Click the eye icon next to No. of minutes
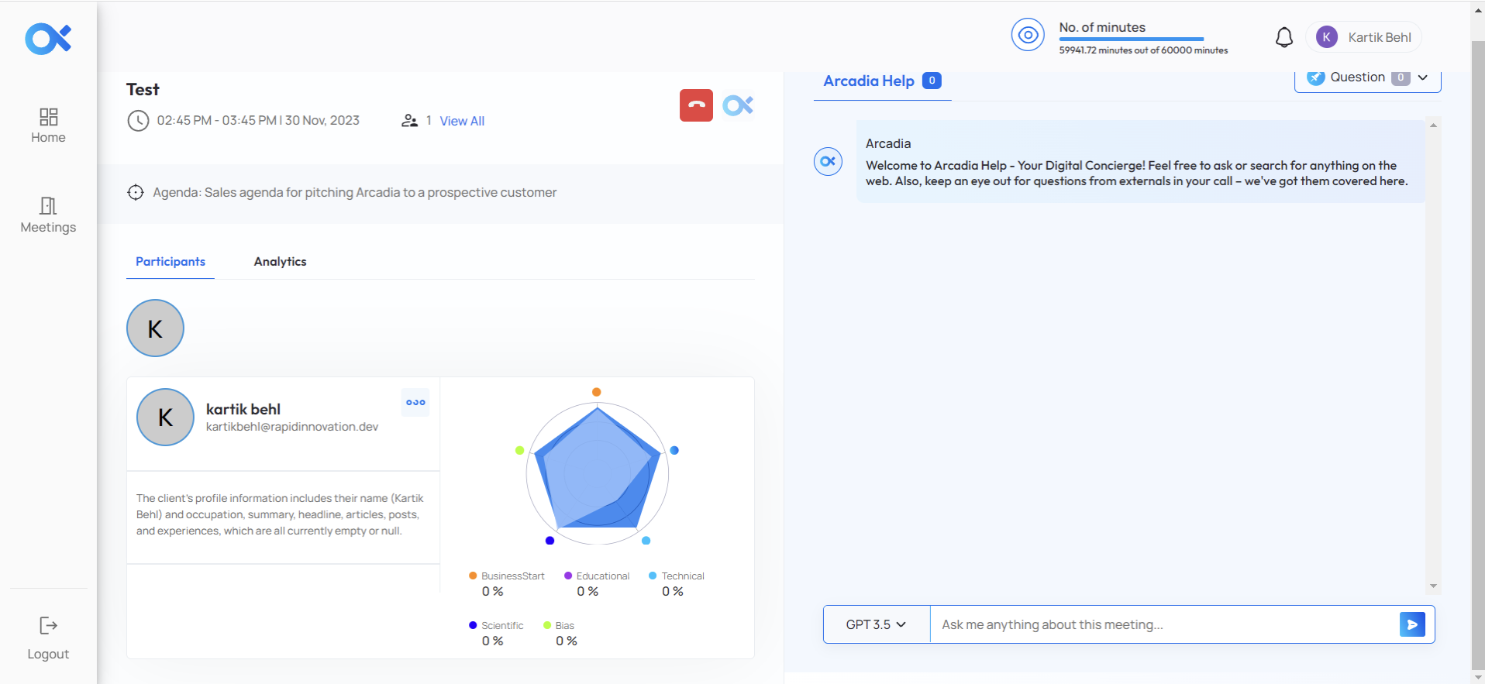 [1028, 35]
